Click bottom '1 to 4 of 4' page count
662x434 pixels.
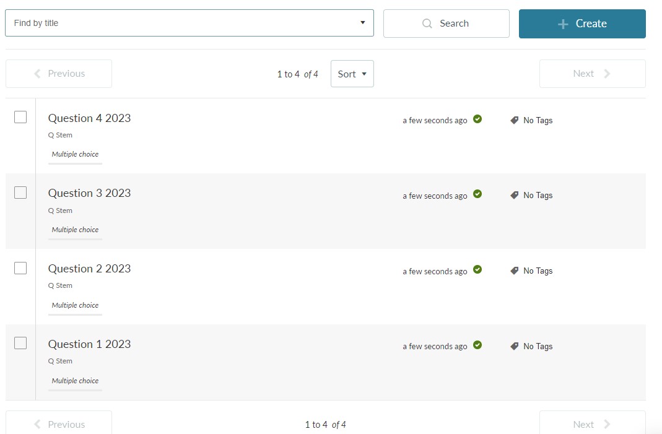[x=326, y=425]
